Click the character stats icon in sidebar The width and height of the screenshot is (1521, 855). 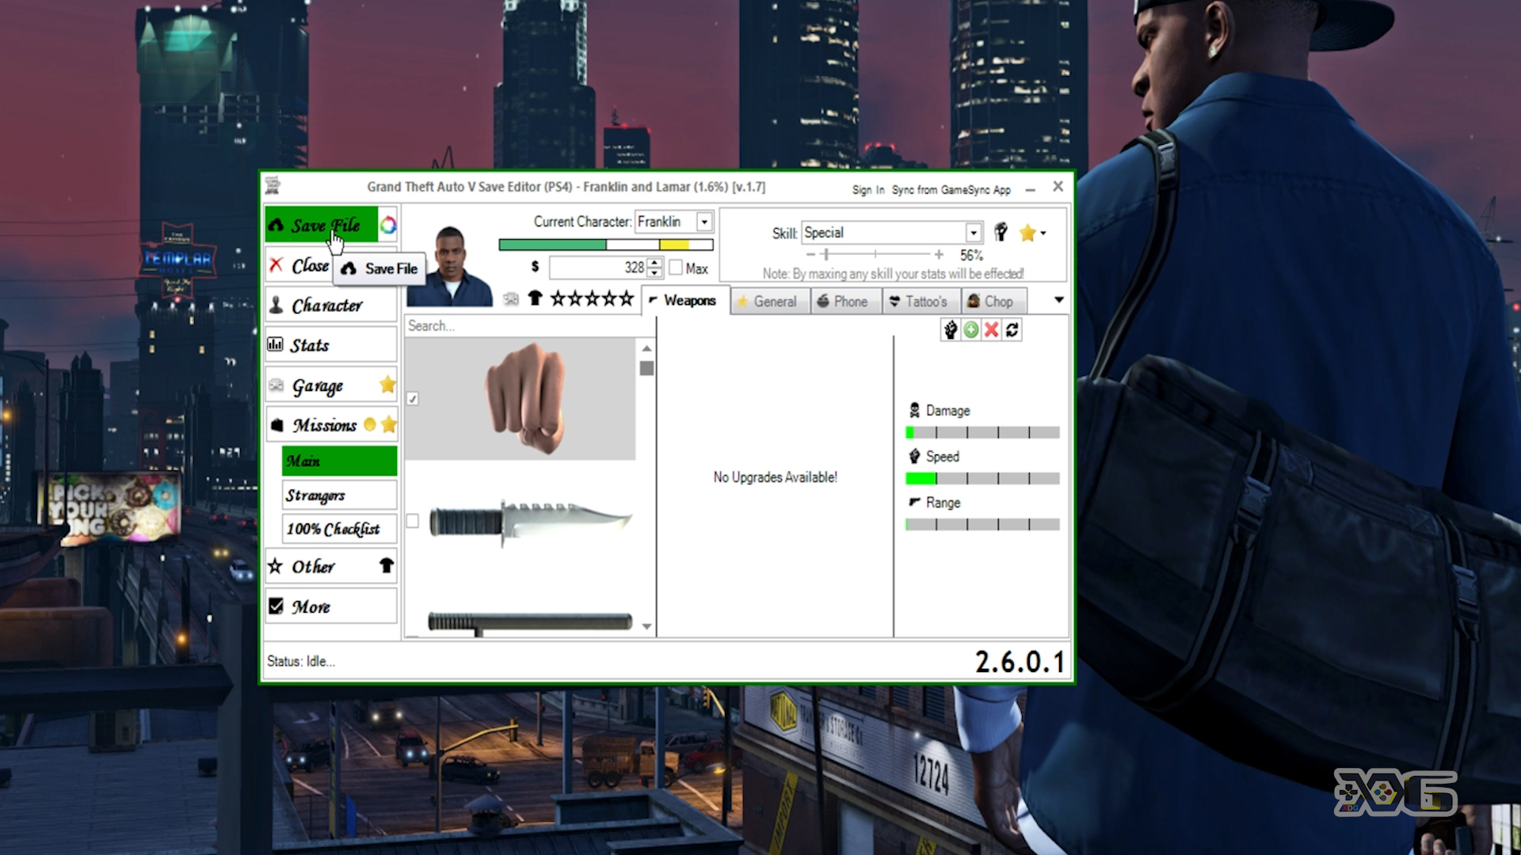[276, 344]
